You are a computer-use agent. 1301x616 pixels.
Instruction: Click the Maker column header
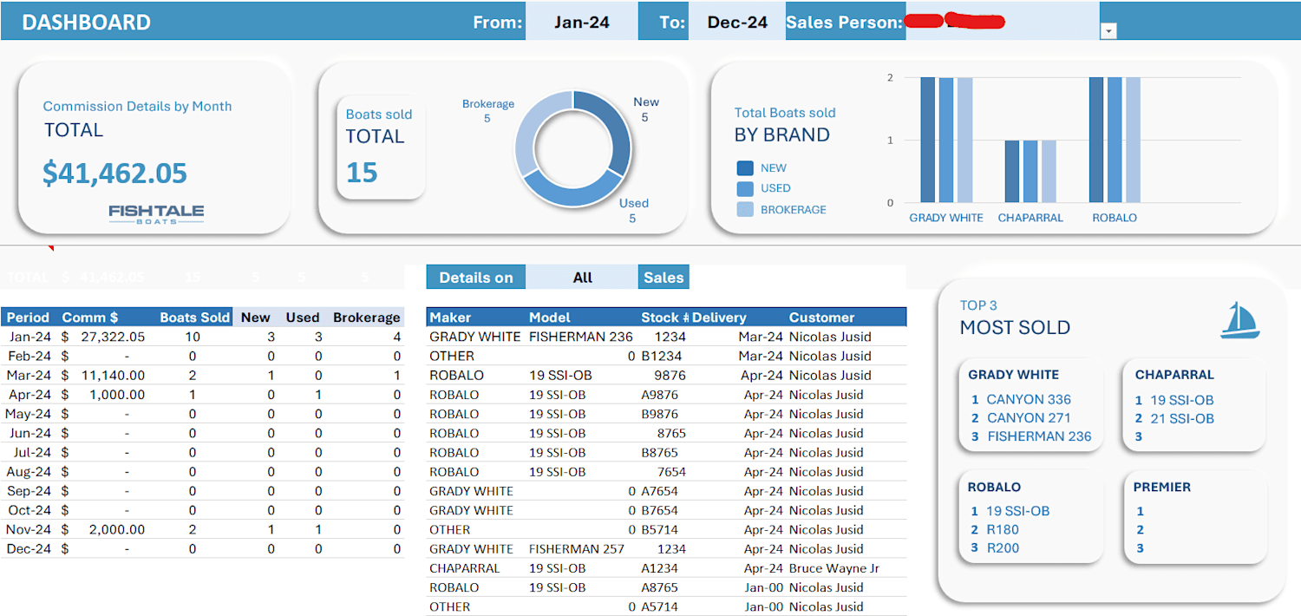(451, 318)
